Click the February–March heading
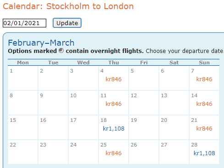 (41, 43)
